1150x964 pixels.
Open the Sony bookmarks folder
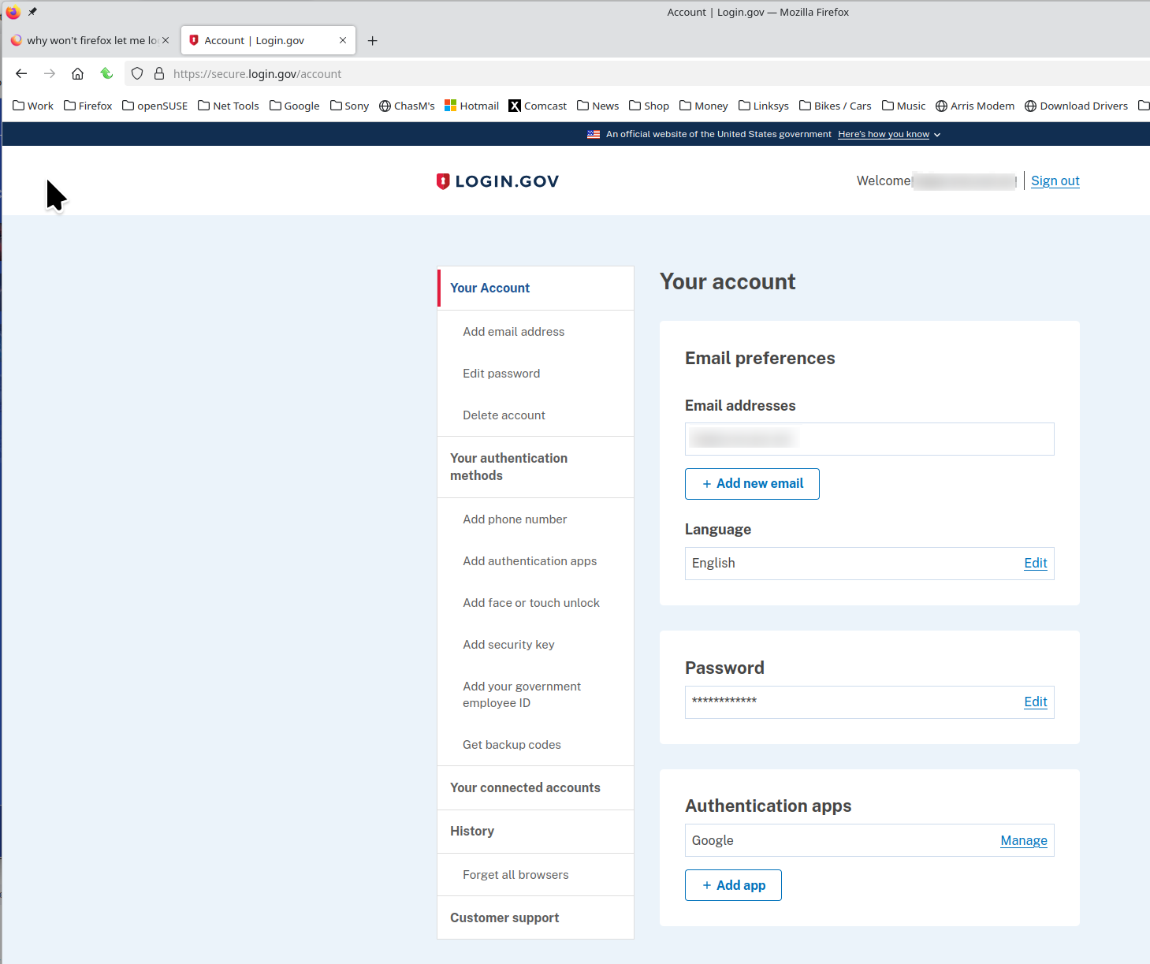tap(349, 106)
